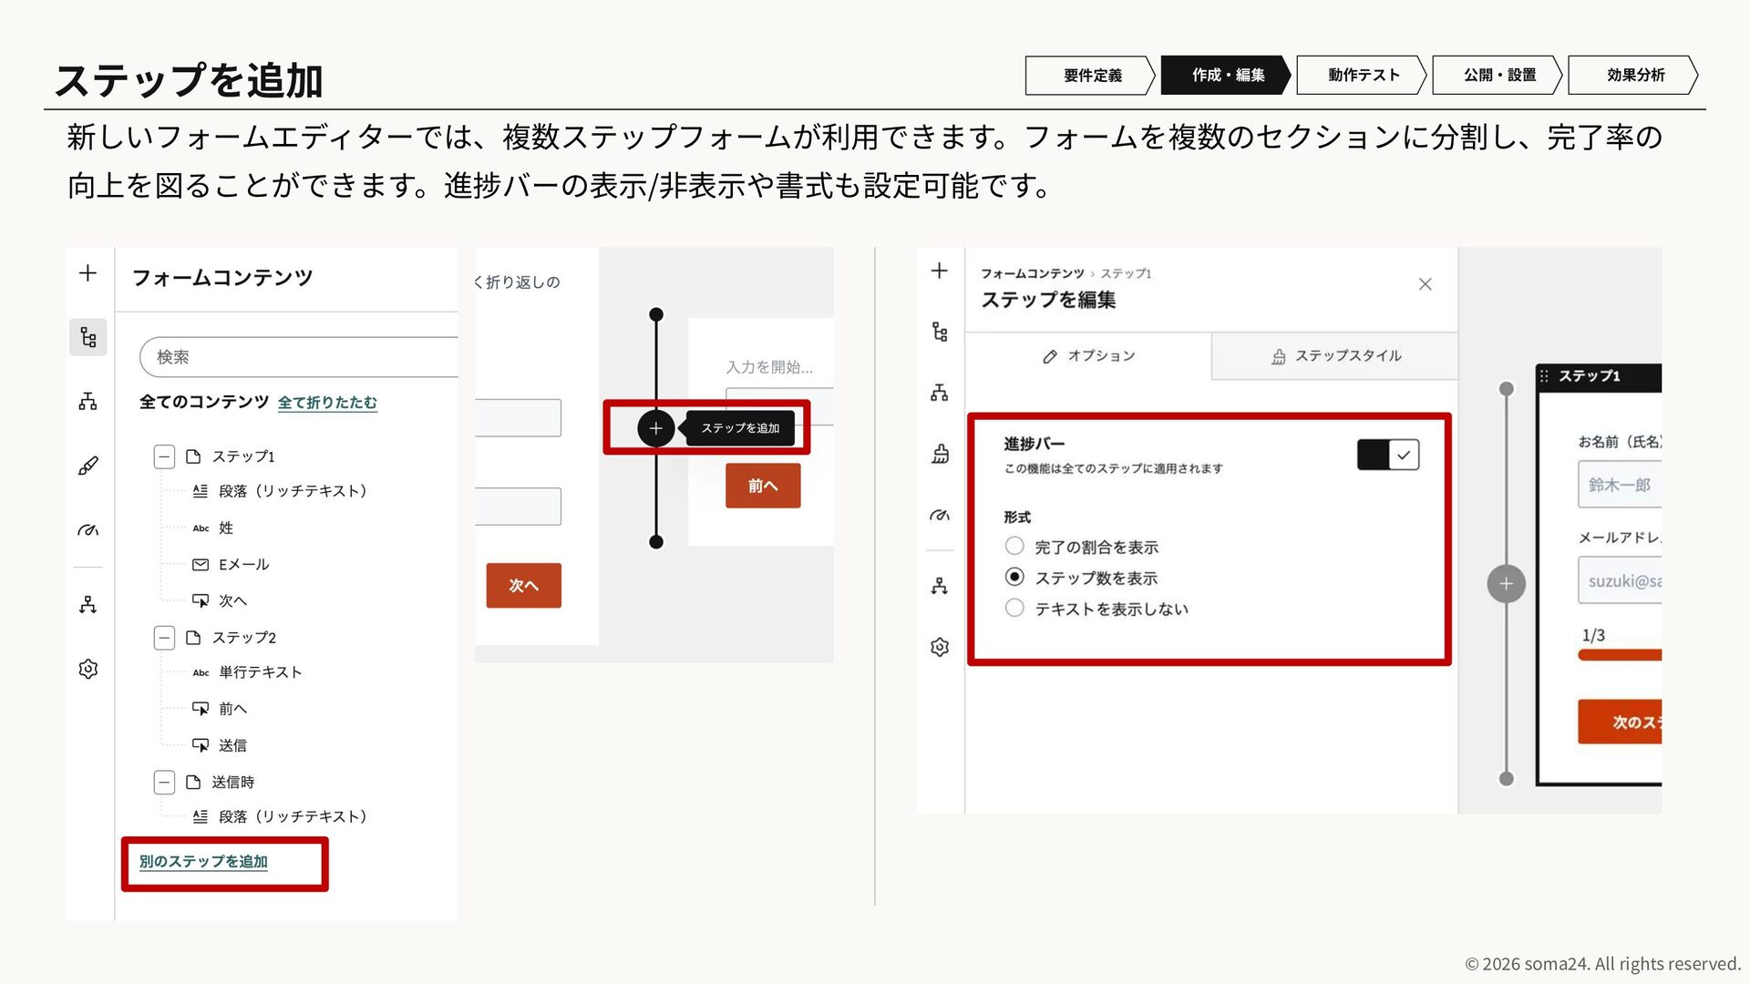Switch to the オプション tab
Viewport: 1750px width, 984px height.
pos(1088,356)
